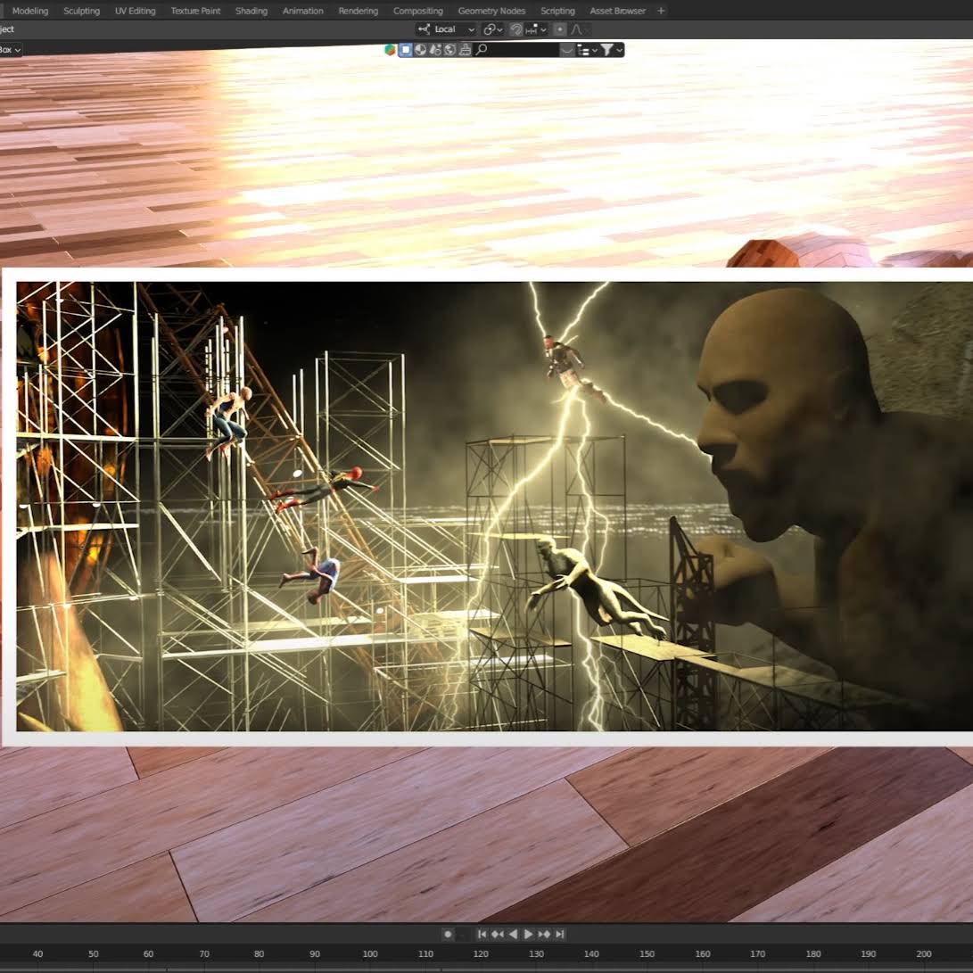This screenshot has height=973, width=973.
Task: Toggle proportional editing
Action: click(x=560, y=29)
